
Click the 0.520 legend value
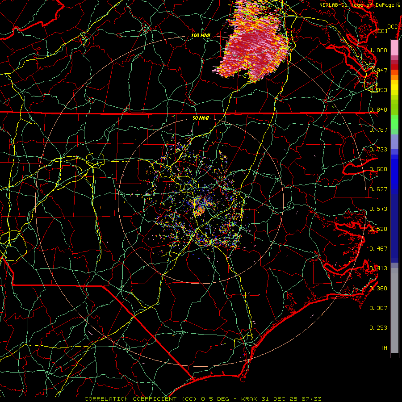click(x=378, y=228)
